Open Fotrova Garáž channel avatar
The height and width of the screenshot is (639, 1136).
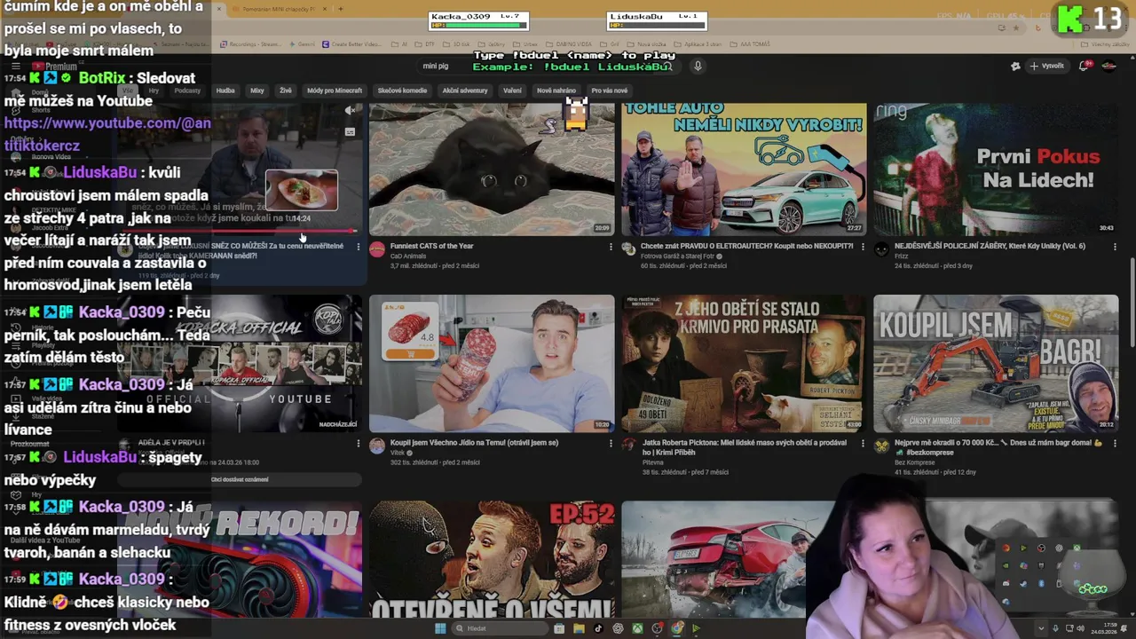click(629, 249)
